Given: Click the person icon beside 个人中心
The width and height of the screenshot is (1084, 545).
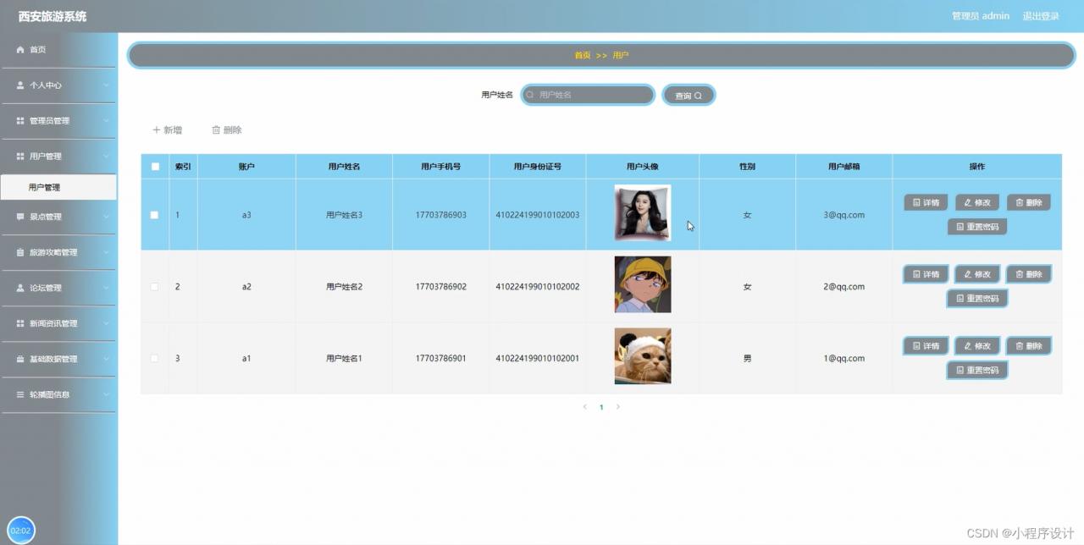Looking at the screenshot, I should [x=20, y=85].
